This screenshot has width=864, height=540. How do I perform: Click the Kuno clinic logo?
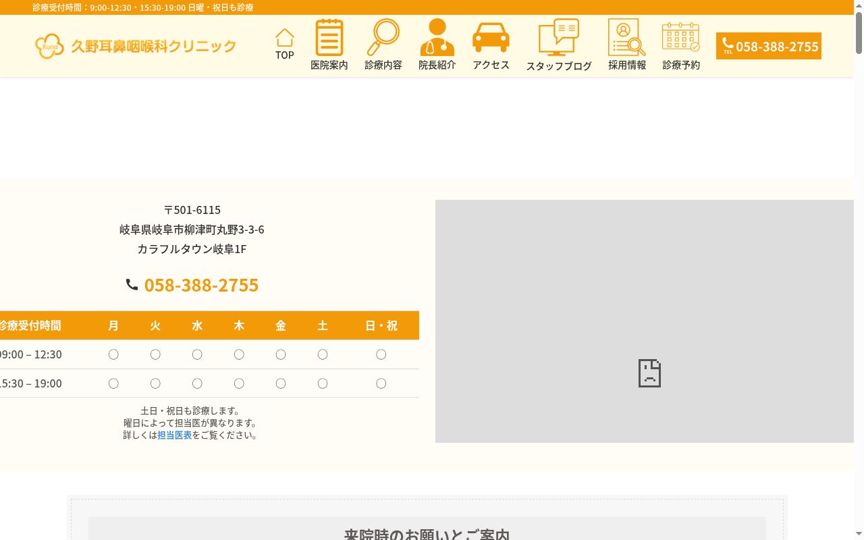(x=49, y=46)
